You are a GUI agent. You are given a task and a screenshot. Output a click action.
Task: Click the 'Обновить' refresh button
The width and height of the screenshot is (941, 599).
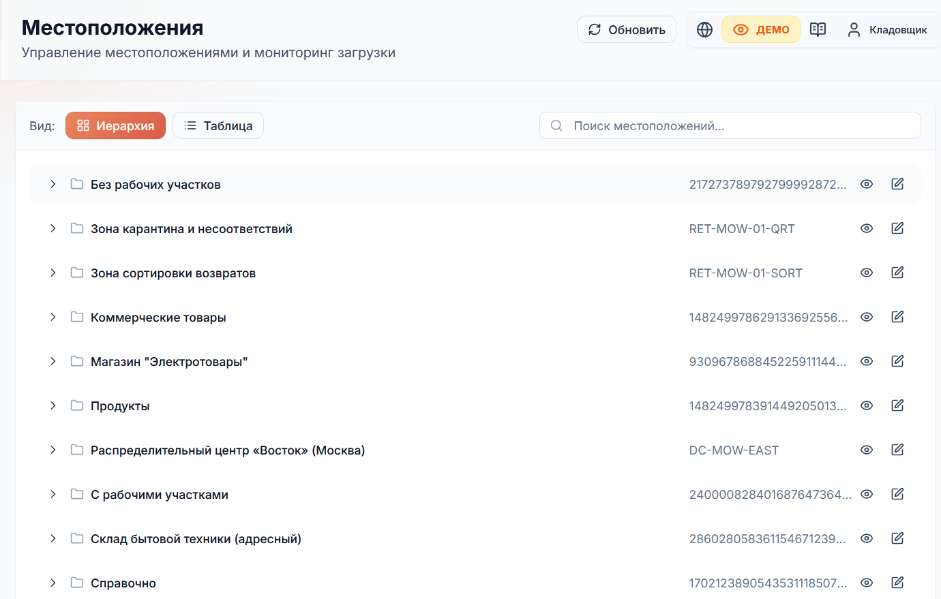(x=627, y=29)
